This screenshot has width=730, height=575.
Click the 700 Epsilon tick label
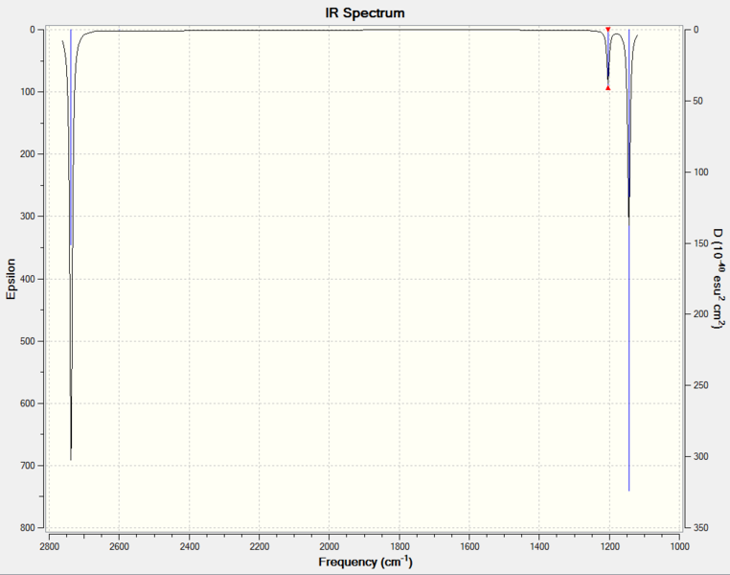pyautogui.click(x=28, y=466)
